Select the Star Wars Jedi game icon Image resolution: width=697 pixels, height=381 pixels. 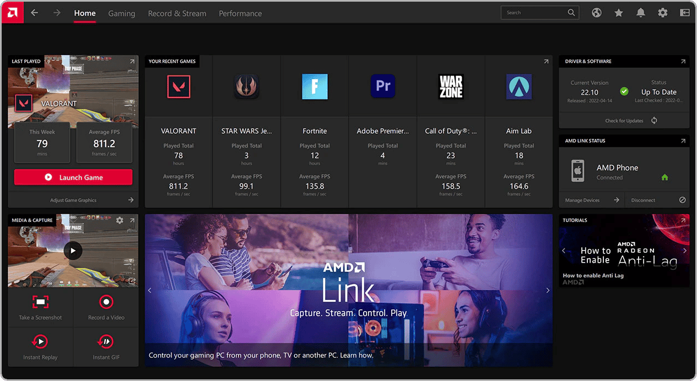[246, 86]
